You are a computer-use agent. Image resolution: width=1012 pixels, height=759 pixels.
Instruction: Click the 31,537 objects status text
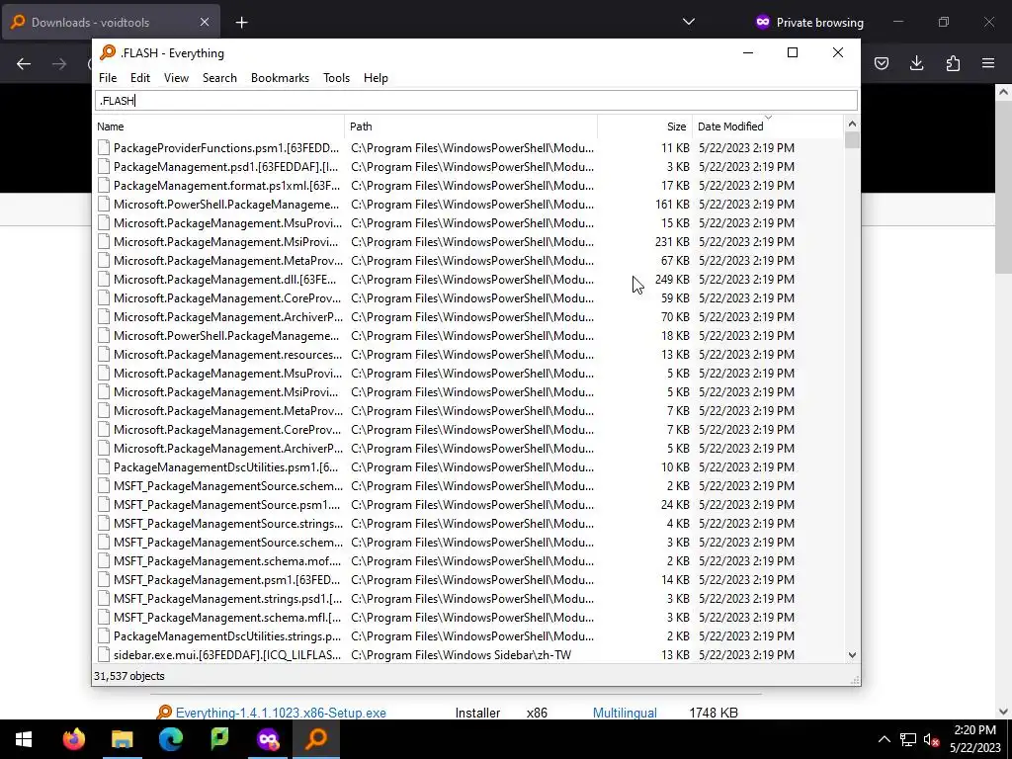(129, 676)
